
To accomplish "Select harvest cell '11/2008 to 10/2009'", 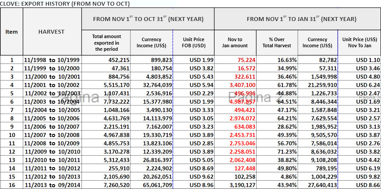I will pos(52,143).
